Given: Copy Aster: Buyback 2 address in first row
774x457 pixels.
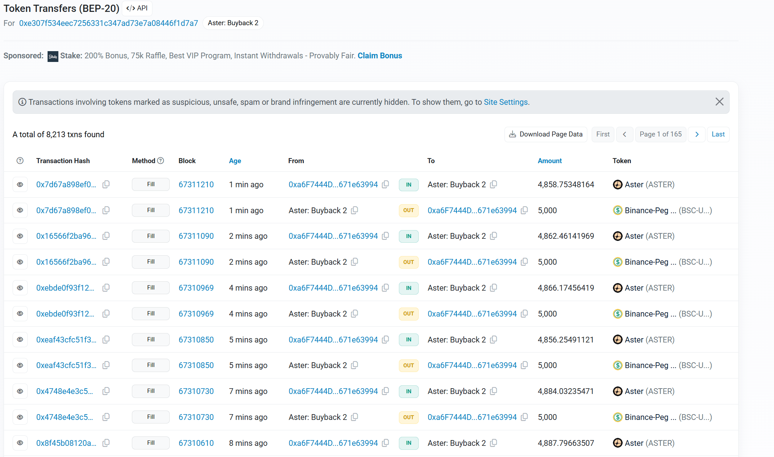Looking at the screenshot, I should click(494, 184).
